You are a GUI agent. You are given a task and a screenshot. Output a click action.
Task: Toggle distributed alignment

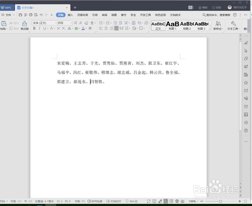point(121,28)
